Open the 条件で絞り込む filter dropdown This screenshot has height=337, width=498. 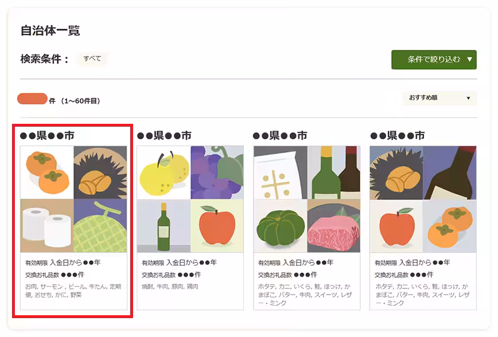[x=433, y=59]
